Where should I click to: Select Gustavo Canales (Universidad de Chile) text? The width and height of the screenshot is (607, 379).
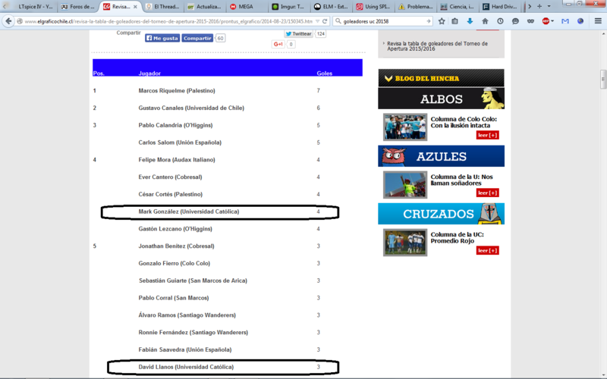point(191,108)
